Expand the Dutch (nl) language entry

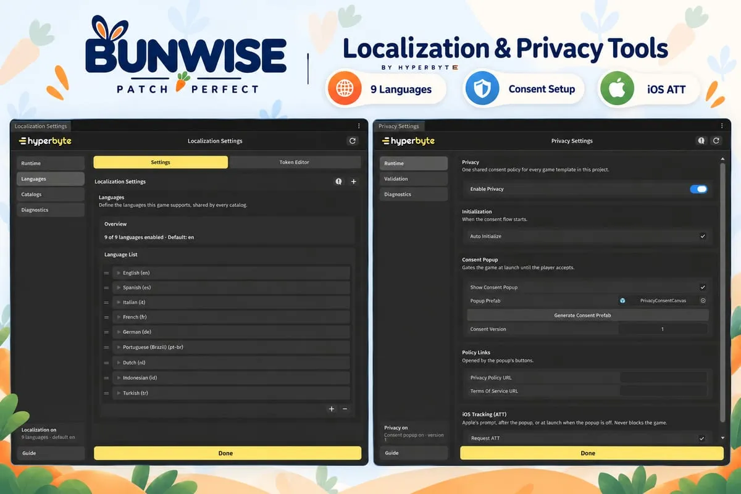click(118, 363)
